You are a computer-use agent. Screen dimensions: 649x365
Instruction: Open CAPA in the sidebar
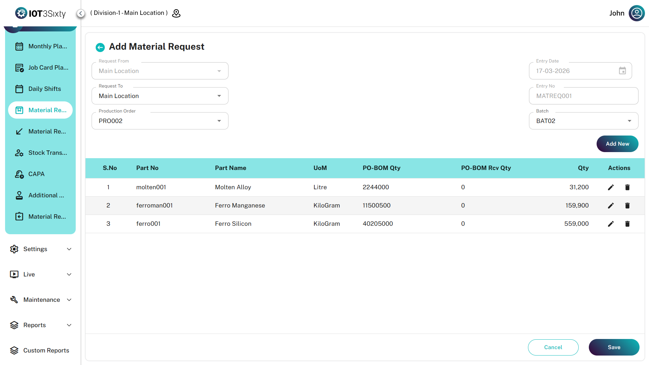point(36,174)
